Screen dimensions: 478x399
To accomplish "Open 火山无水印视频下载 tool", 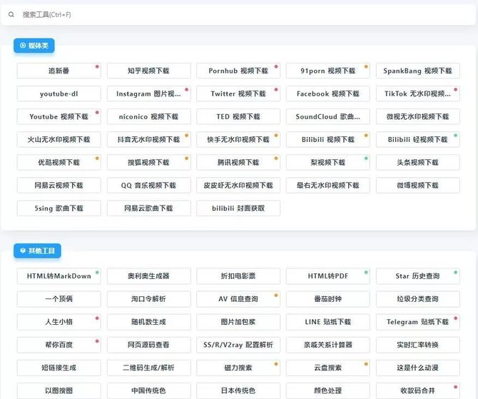I will (x=59, y=139).
